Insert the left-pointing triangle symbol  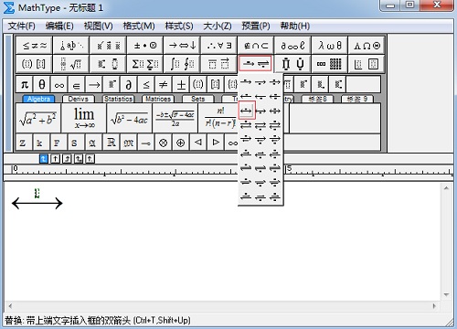(x=198, y=143)
